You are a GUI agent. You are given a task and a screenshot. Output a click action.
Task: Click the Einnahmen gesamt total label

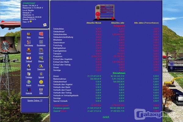[x=61, y=108]
